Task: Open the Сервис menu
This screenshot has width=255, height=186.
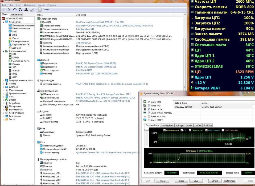Action: pyautogui.click(x=41, y=5)
